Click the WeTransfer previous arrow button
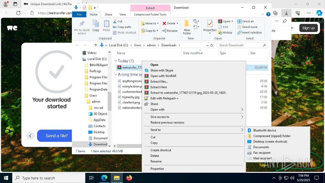 pyautogui.click(x=30, y=136)
